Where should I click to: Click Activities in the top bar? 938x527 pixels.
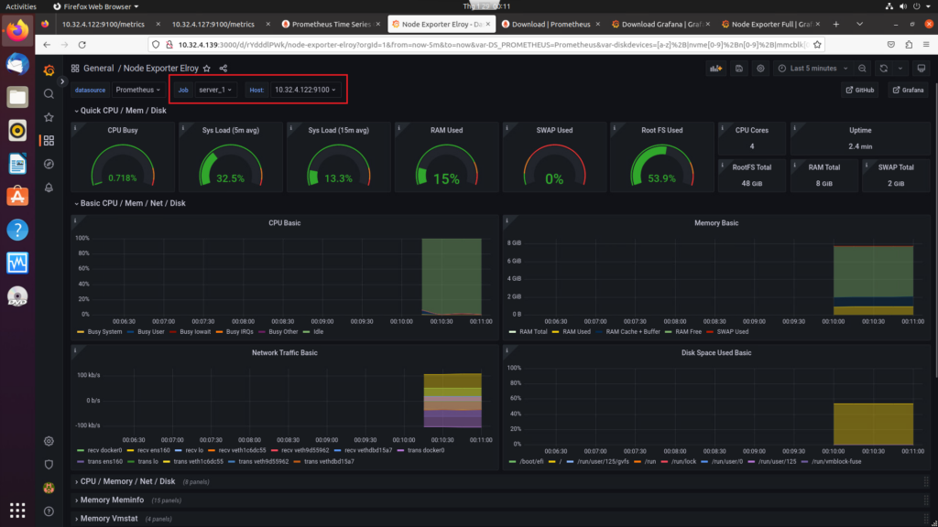pos(21,6)
